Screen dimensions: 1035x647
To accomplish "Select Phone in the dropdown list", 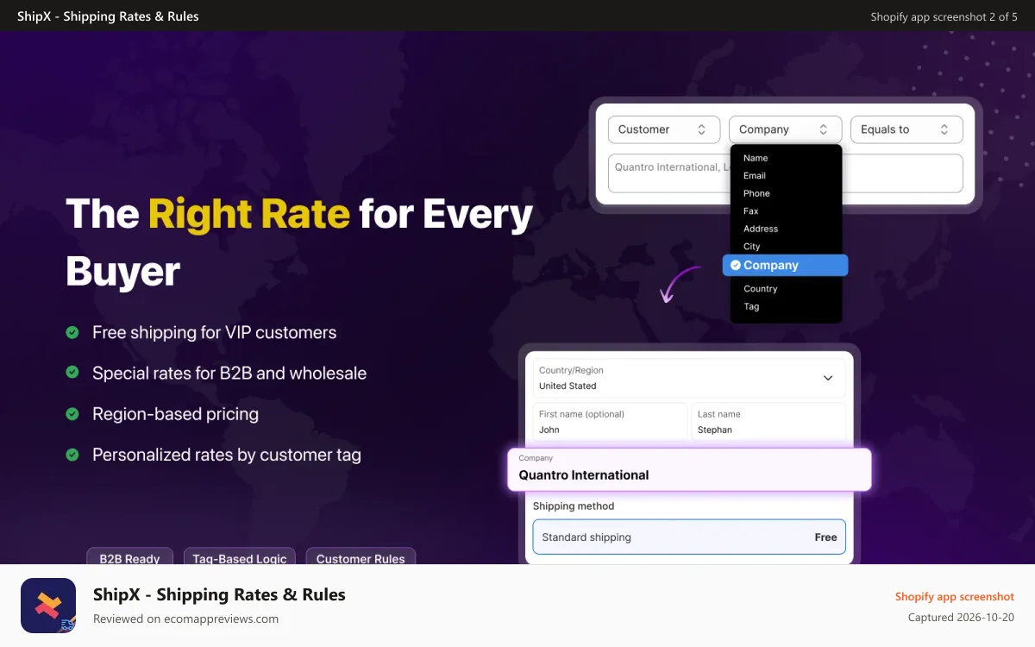I will pyautogui.click(x=756, y=193).
